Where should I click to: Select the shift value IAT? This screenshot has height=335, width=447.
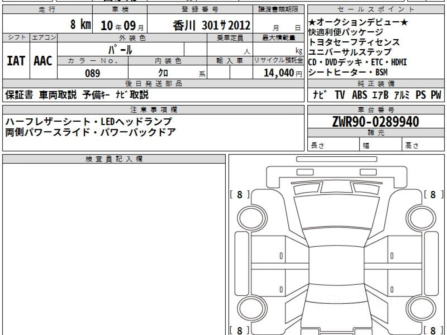click(x=16, y=61)
